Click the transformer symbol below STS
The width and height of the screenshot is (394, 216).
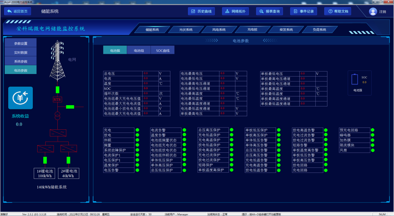tap(57, 116)
